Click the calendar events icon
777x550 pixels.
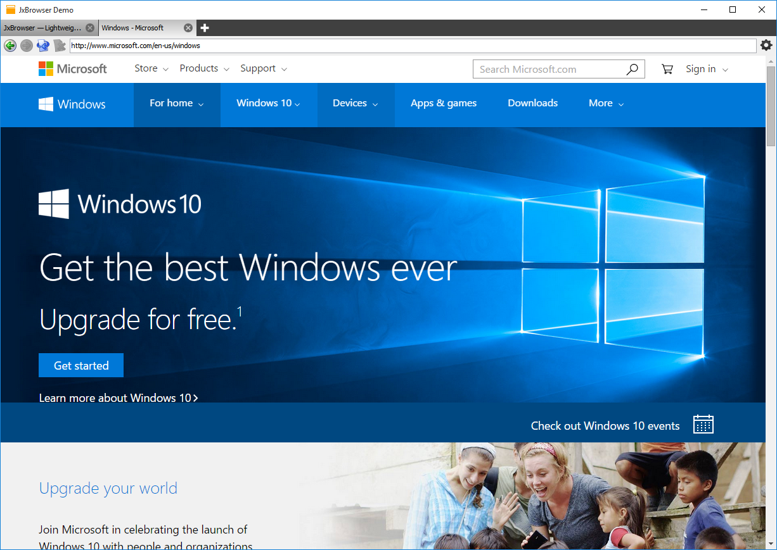[703, 424]
